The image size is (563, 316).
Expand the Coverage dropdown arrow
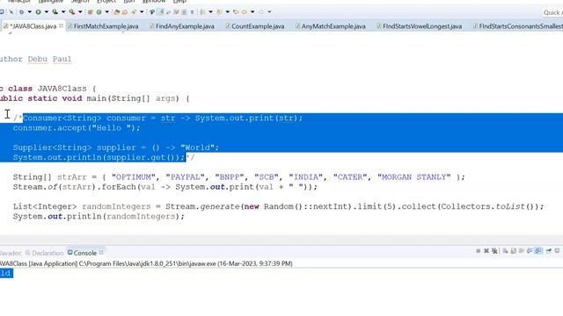[x=63, y=12]
